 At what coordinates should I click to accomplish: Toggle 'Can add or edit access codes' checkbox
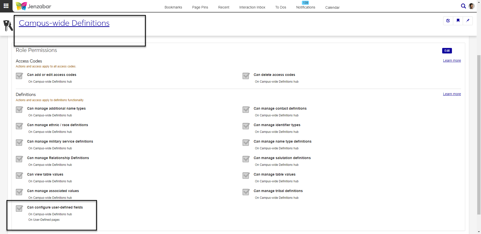tap(19, 76)
